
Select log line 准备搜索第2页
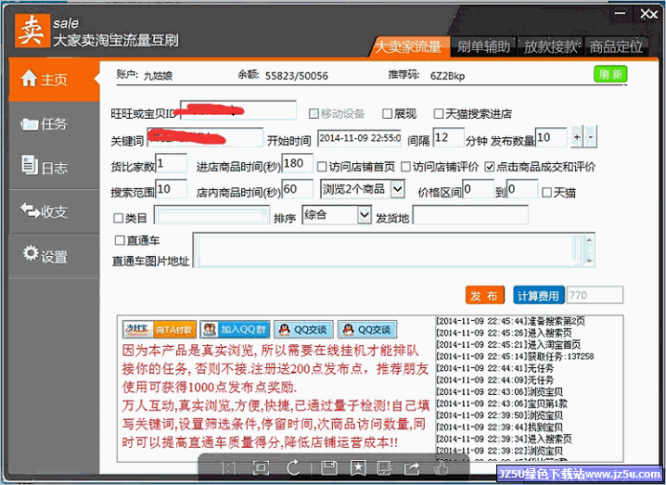[511, 321]
